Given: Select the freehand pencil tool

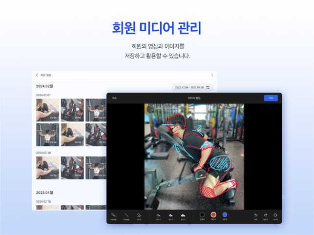Looking at the screenshot, I should pos(113,216).
